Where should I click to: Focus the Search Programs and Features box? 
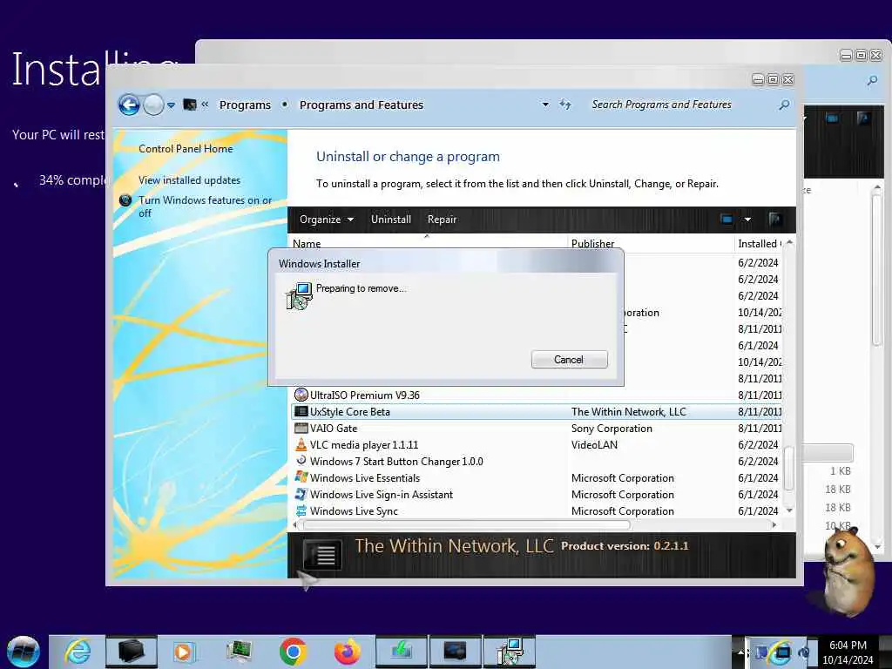coord(679,105)
